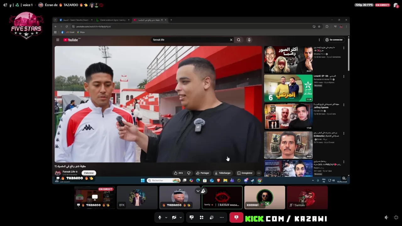
Task: Open the YouTube hamburger guide menu
Action: pos(58,40)
